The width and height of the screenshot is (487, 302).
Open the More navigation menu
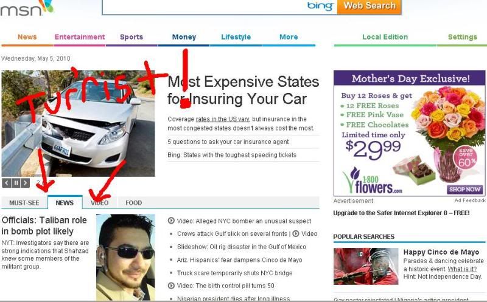(289, 37)
